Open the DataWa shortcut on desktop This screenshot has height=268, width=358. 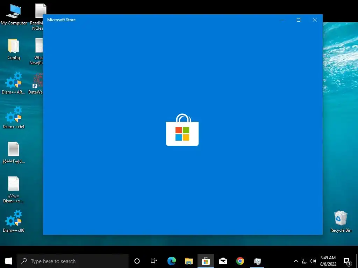(36, 83)
